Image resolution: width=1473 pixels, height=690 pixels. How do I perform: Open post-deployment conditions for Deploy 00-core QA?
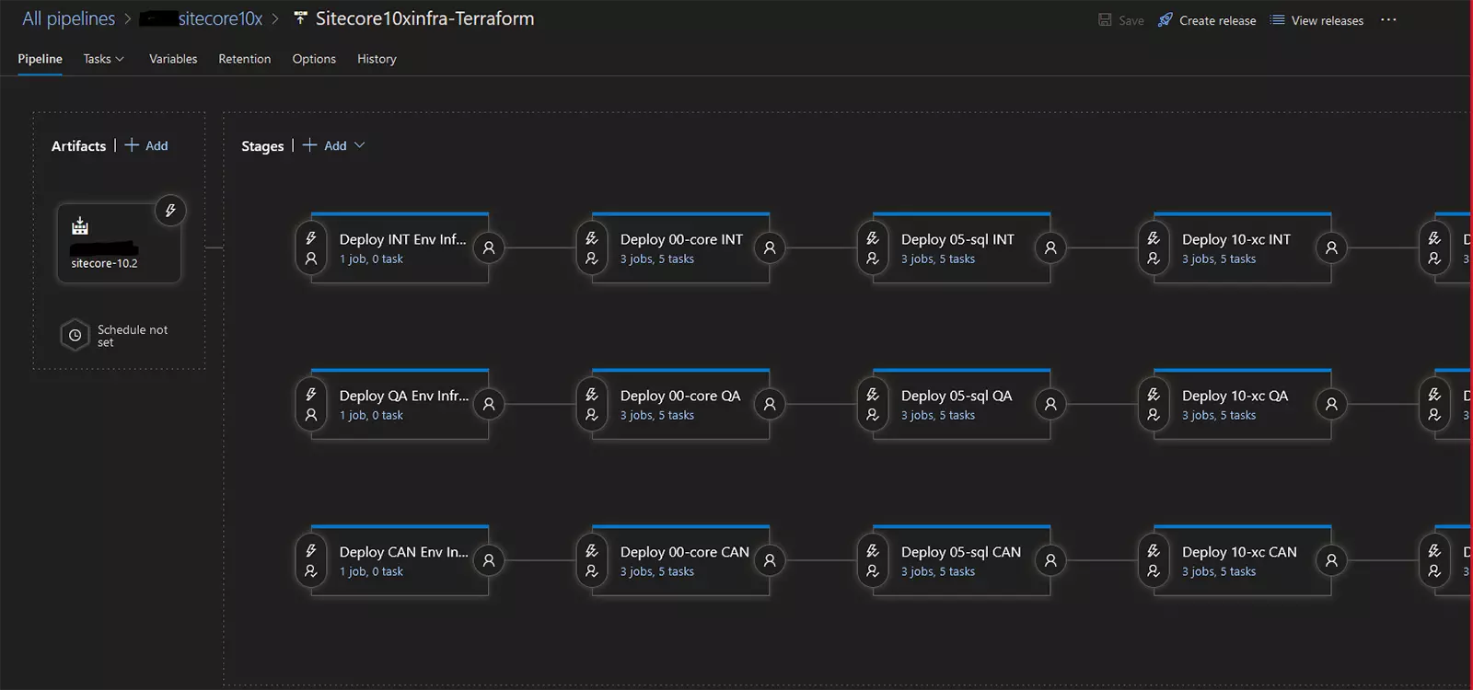(770, 404)
